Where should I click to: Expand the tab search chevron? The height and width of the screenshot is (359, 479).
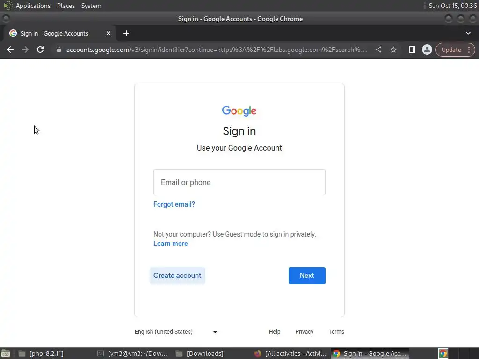468,33
